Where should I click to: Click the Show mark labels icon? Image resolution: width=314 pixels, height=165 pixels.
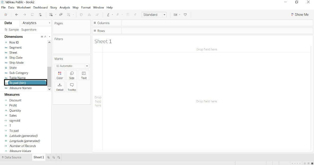[x=128, y=15]
